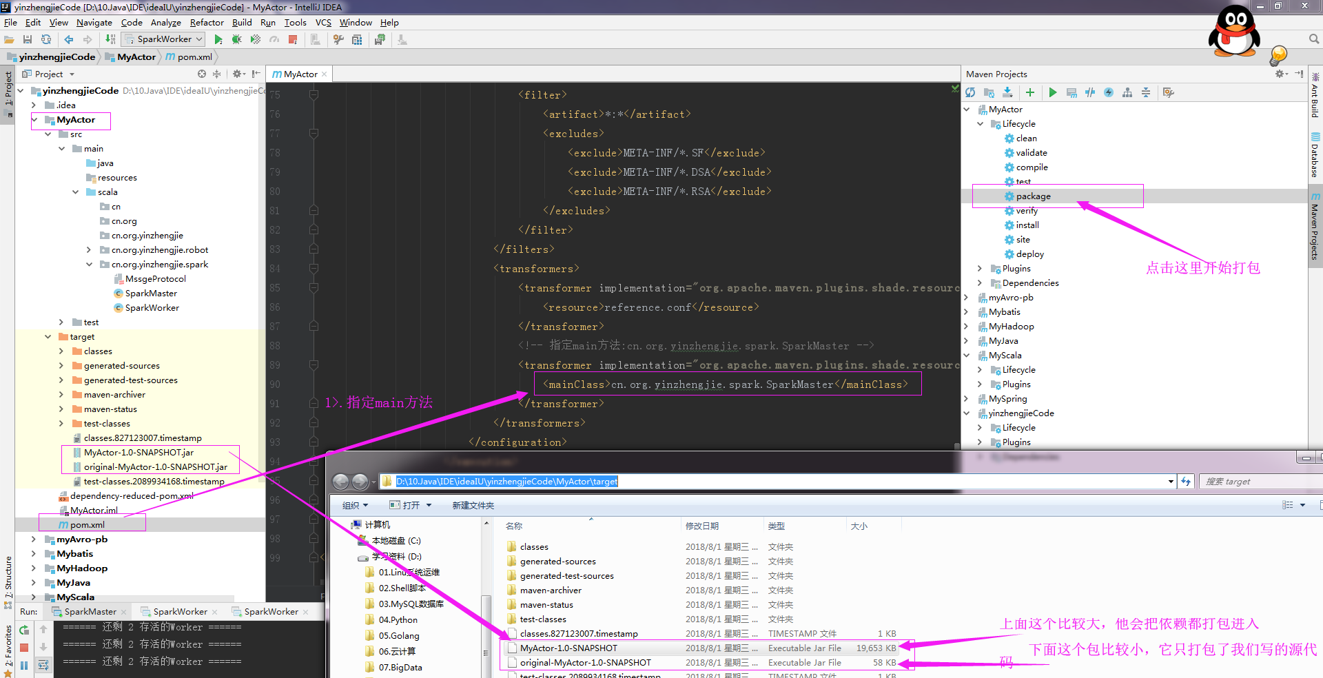Stop the run with the red square in the Run panel

point(25,648)
